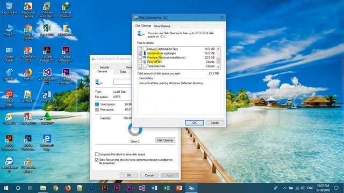The height and width of the screenshot is (193, 344).
Task: Open the Recycle Bin desktop icon
Action: (9, 8)
